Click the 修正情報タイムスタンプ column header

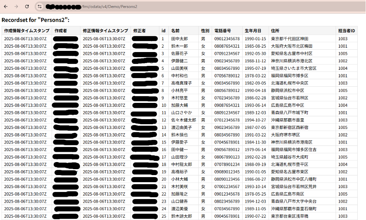click(x=105, y=31)
